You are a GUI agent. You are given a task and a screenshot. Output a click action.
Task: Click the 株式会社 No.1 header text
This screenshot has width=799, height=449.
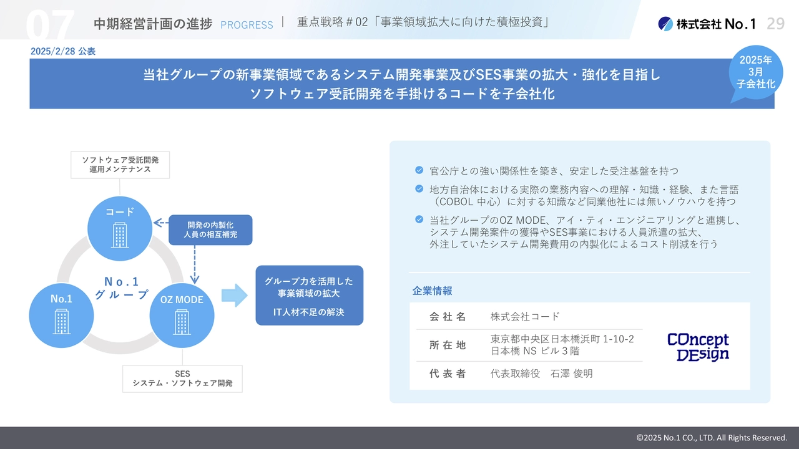(x=716, y=24)
